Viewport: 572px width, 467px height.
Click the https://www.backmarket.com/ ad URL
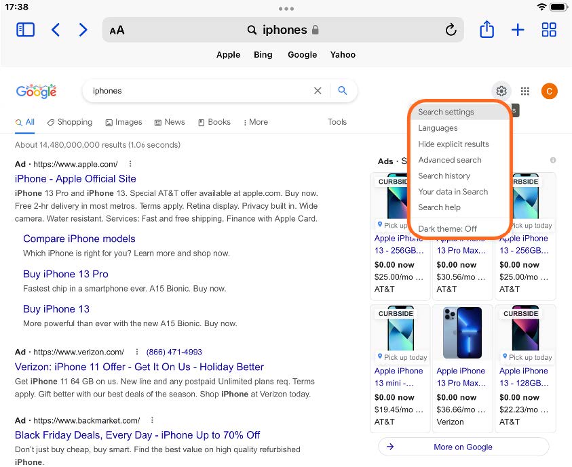pos(86,420)
